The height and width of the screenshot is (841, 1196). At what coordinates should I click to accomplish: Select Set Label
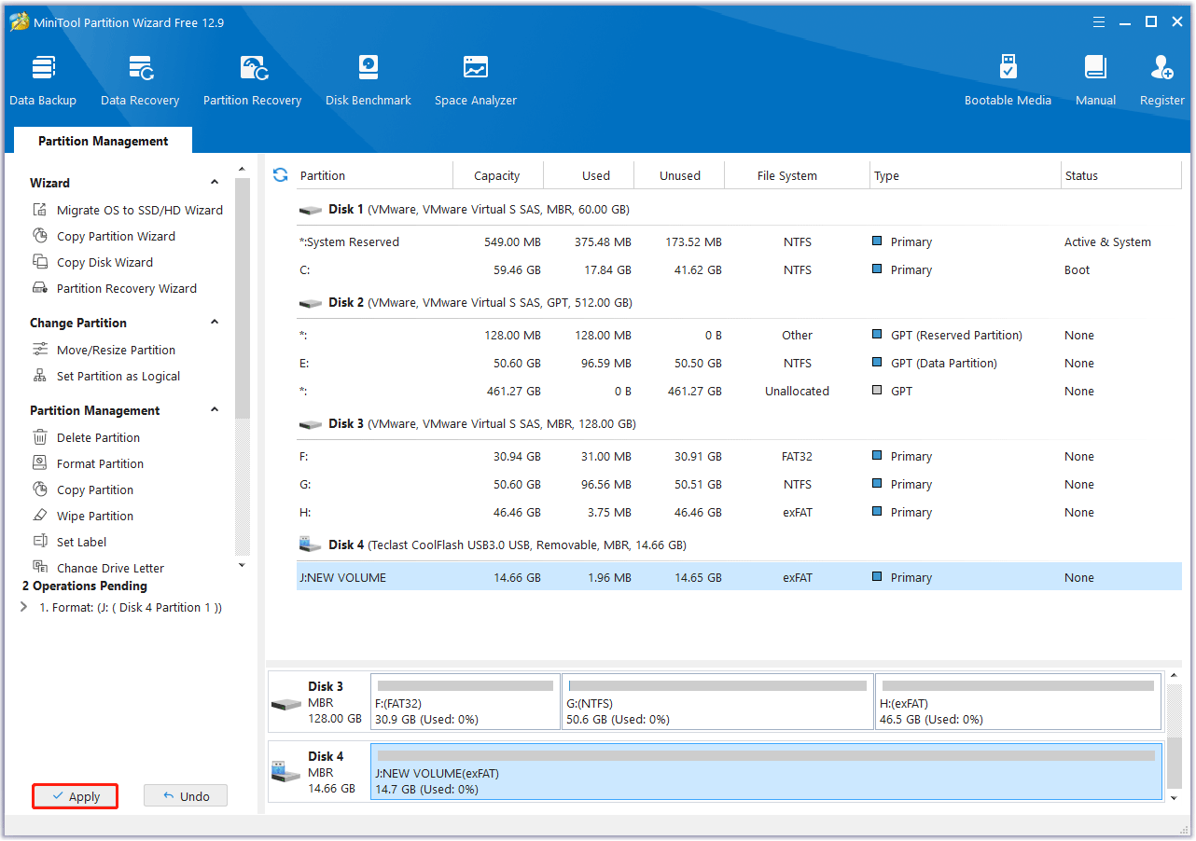pyautogui.click(x=69, y=542)
